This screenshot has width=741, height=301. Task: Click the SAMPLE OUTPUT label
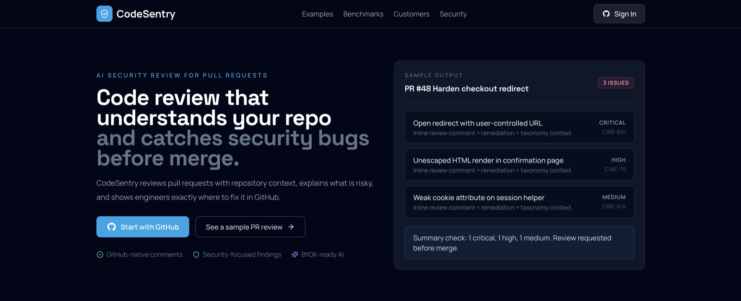pos(434,75)
